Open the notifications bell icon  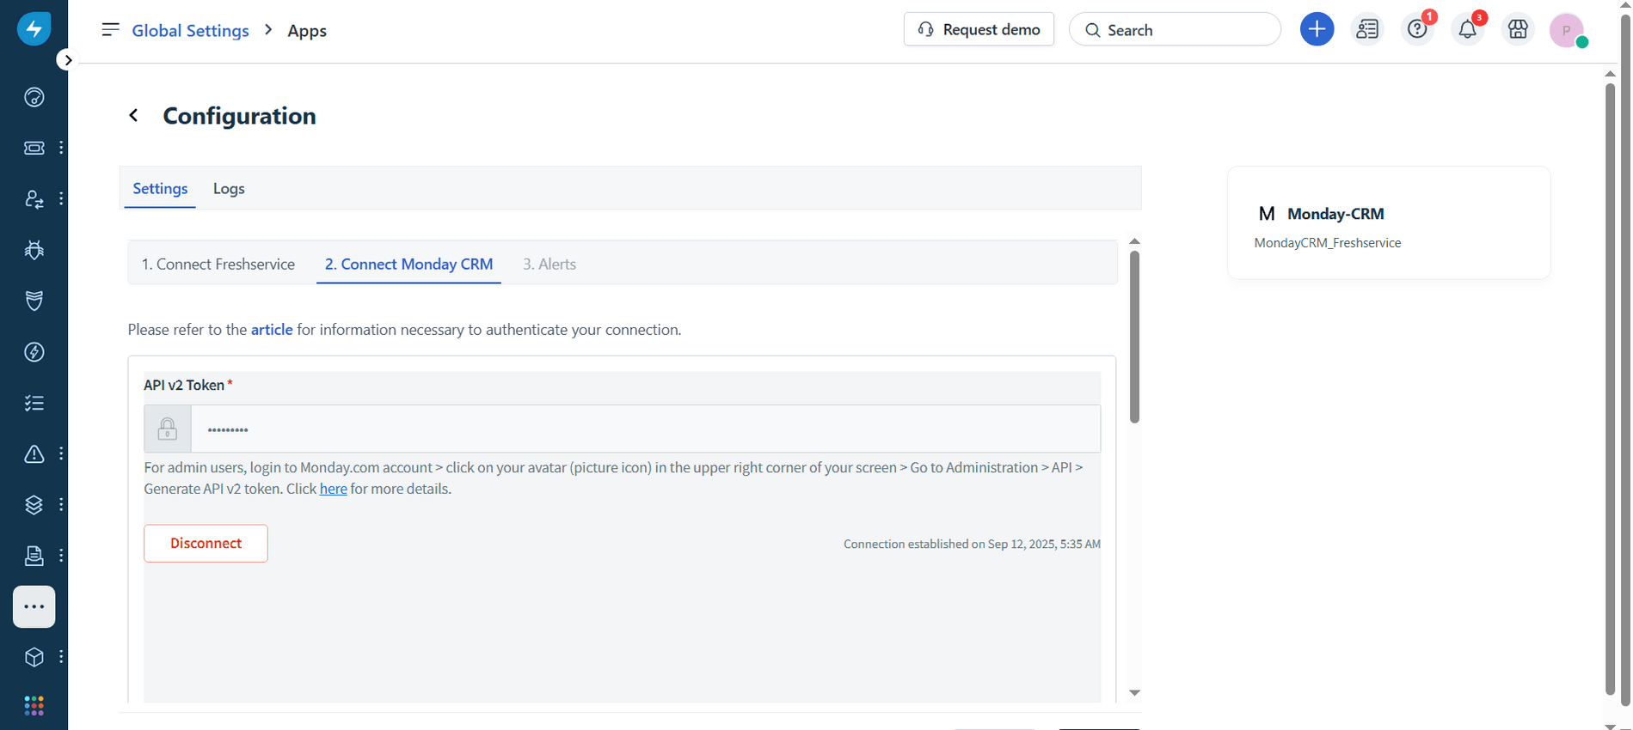pos(1468,29)
